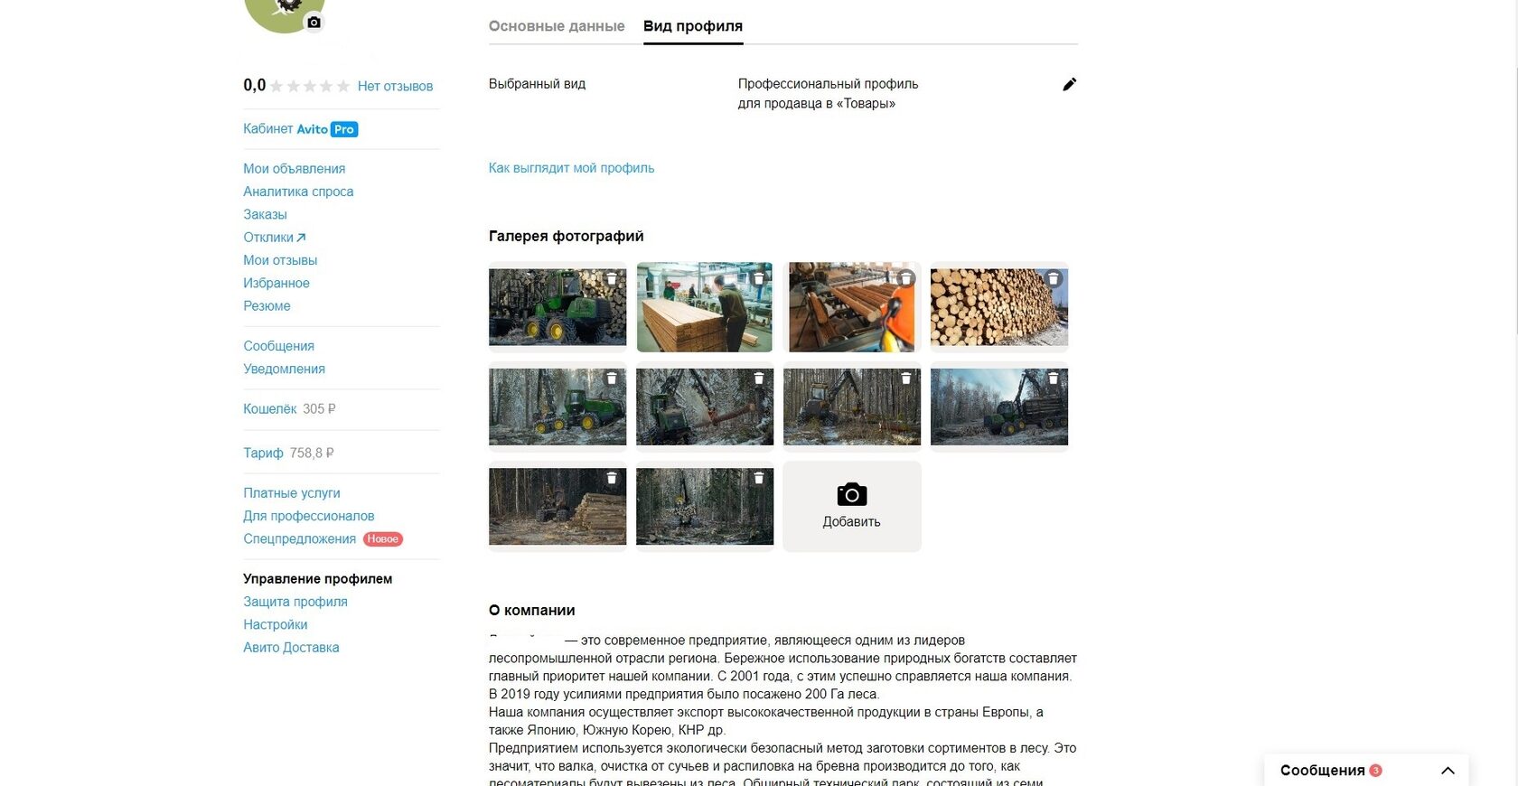The image size is (1518, 786).
Task: Open Настройки page
Action: click(x=275, y=624)
